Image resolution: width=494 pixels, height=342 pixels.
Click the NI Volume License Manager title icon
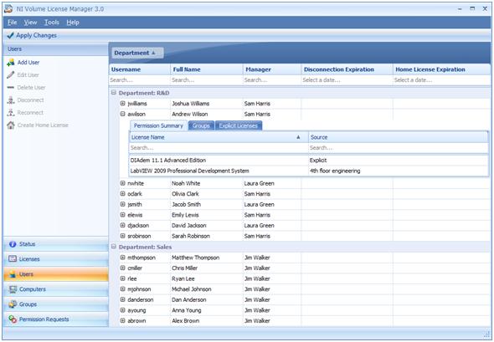[x=8, y=9]
